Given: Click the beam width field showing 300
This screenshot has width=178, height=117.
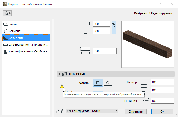Looking at the screenshot, I should tap(101, 31).
